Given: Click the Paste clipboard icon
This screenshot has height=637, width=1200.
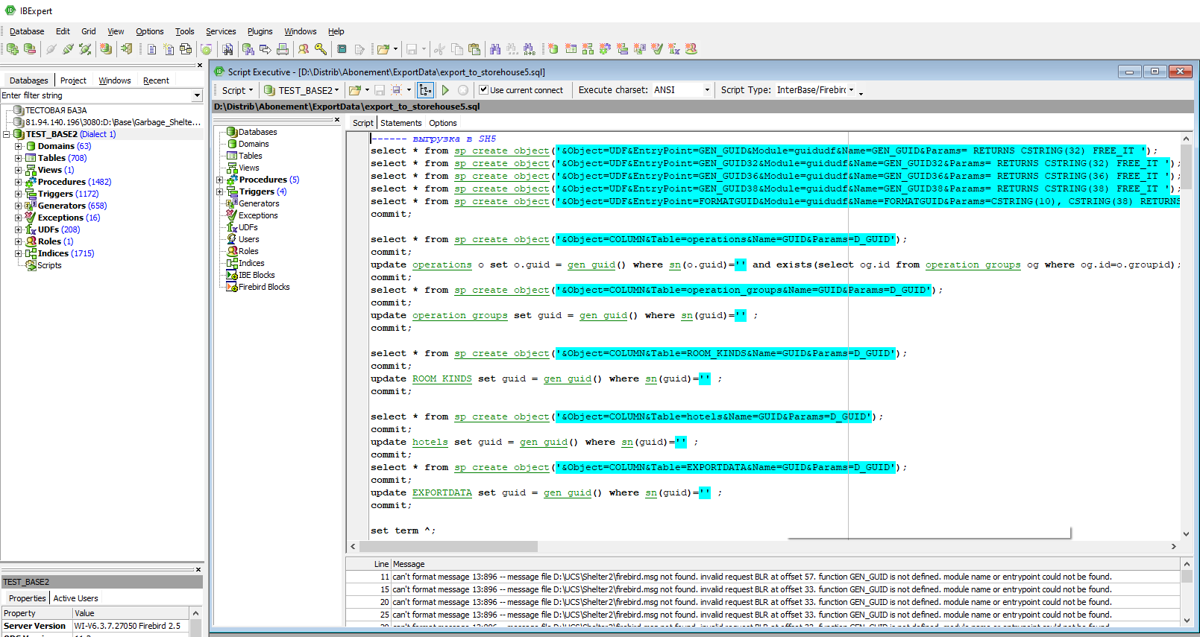Looking at the screenshot, I should tap(474, 49).
